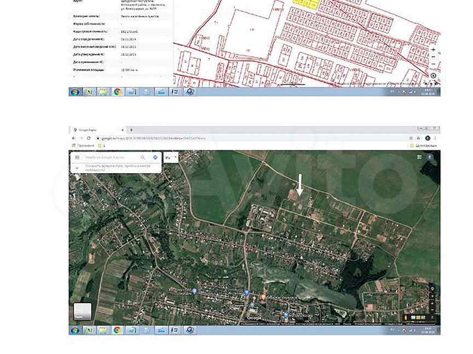Image resolution: width=473 pixels, height=354 pixels.
Task: Click the Дата определения КС label
Action: click(x=89, y=39)
